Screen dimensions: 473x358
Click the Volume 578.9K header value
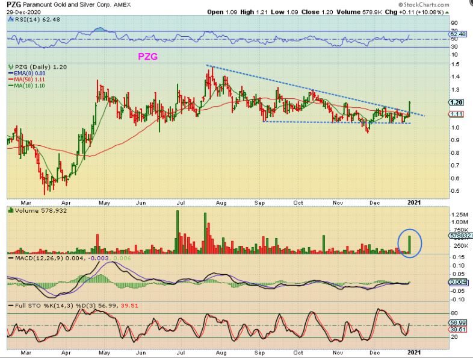tap(359, 13)
